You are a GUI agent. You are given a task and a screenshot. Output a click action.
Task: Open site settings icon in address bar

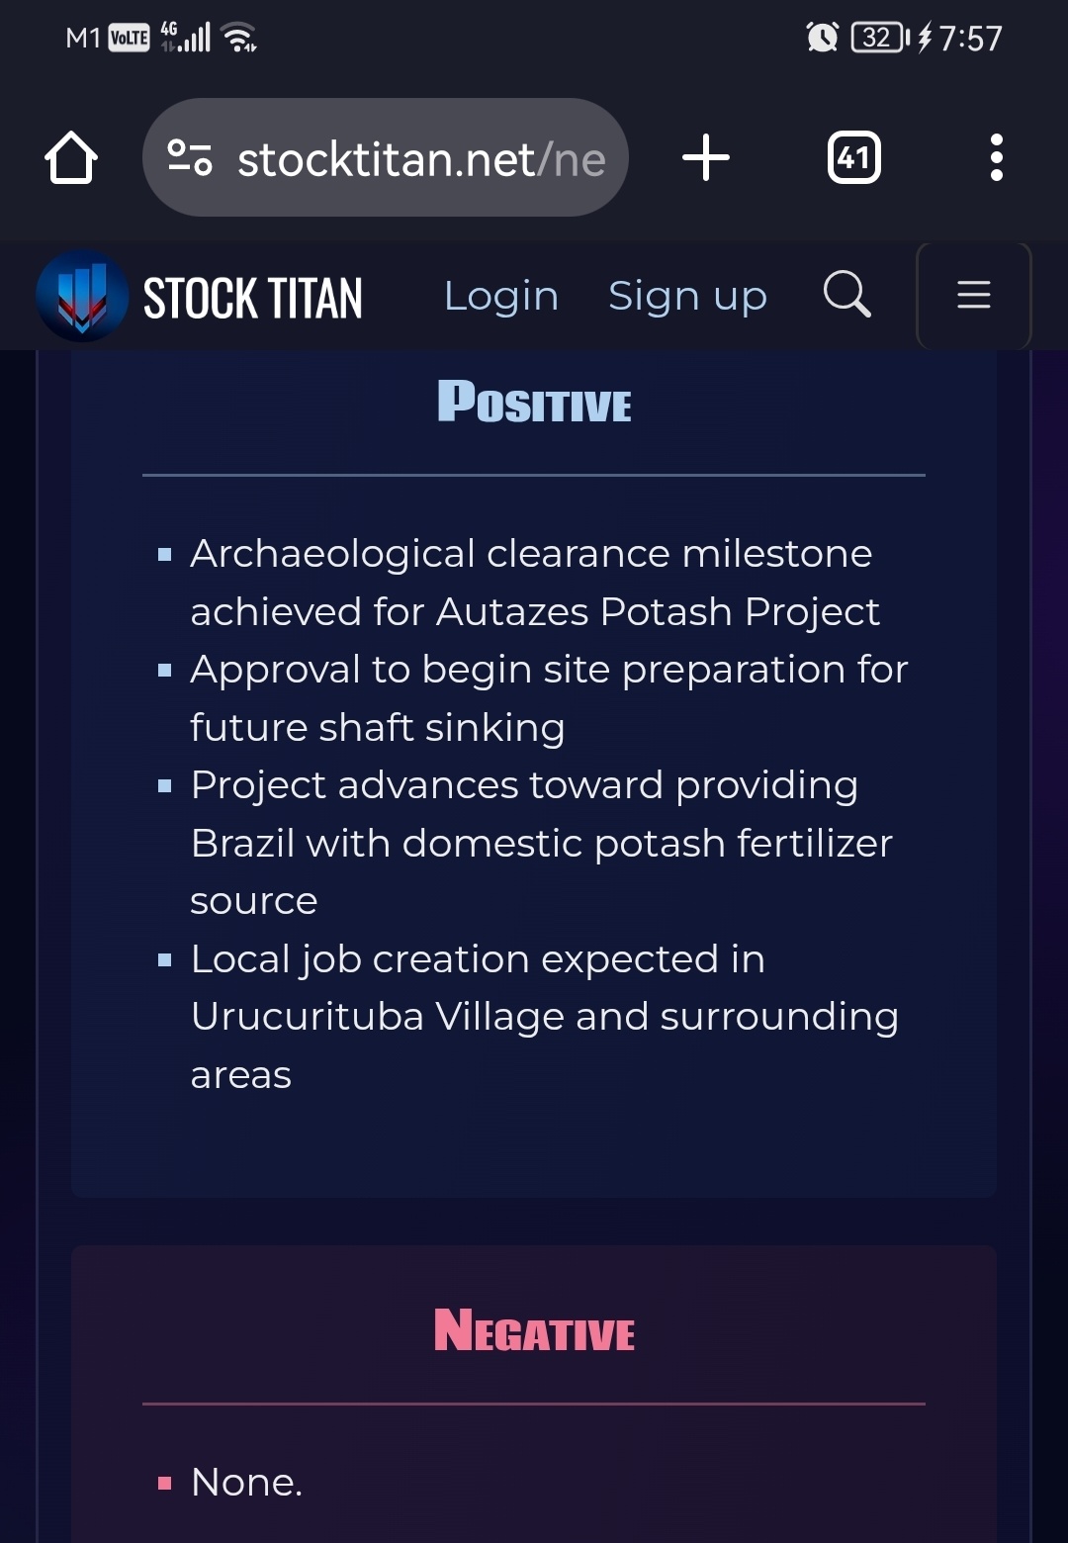pos(190,157)
